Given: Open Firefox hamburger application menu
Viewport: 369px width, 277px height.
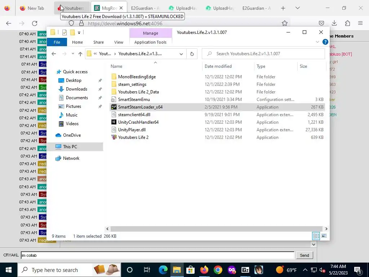Looking at the screenshot, I should tap(360, 23).
